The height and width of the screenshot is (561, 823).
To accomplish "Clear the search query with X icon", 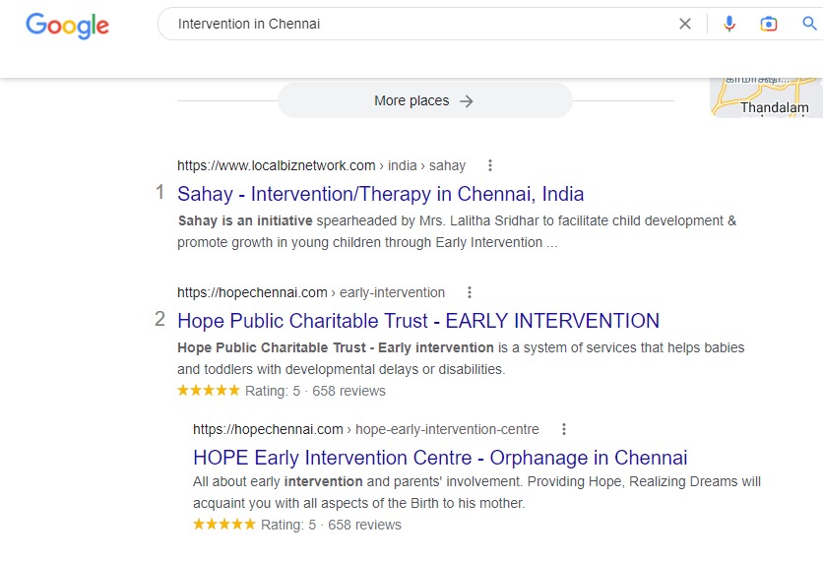I will tap(684, 24).
